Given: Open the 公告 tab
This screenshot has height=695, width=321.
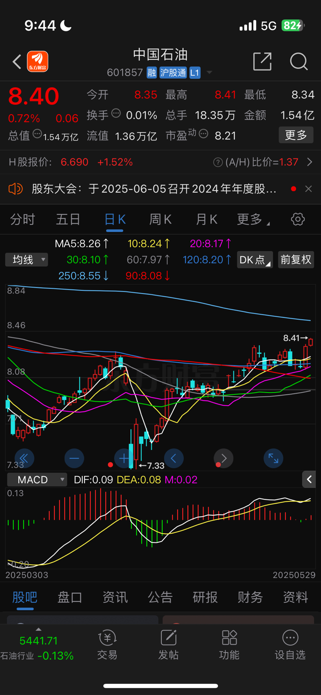Looking at the screenshot, I should (x=160, y=597).
